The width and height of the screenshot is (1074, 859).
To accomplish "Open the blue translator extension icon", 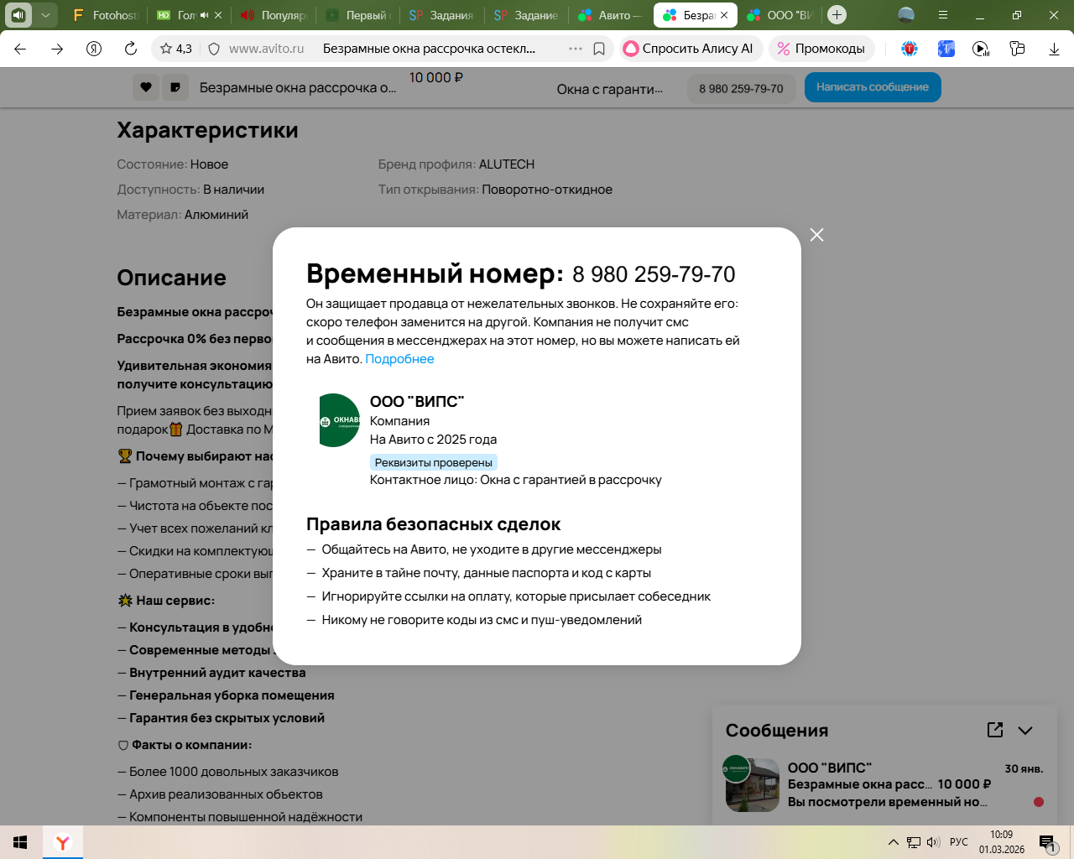I will (946, 49).
